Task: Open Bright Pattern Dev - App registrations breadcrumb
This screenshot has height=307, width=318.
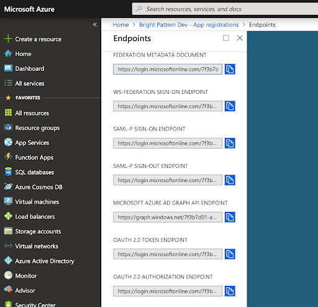Action: pos(189,25)
